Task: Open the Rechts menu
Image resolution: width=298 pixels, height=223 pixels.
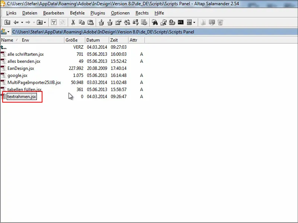Action: [142, 13]
